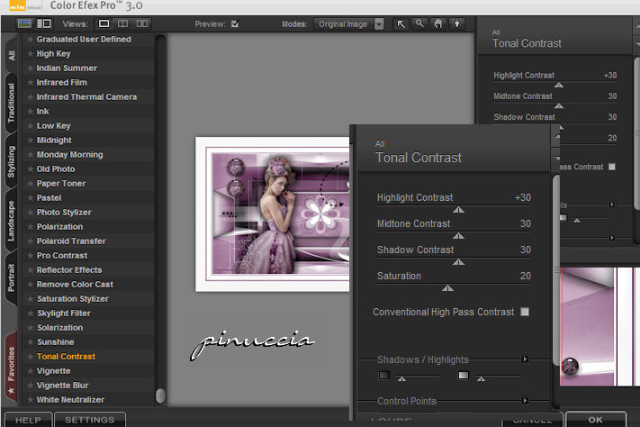
Task: Click the light bulb background icon
Action: click(x=456, y=24)
